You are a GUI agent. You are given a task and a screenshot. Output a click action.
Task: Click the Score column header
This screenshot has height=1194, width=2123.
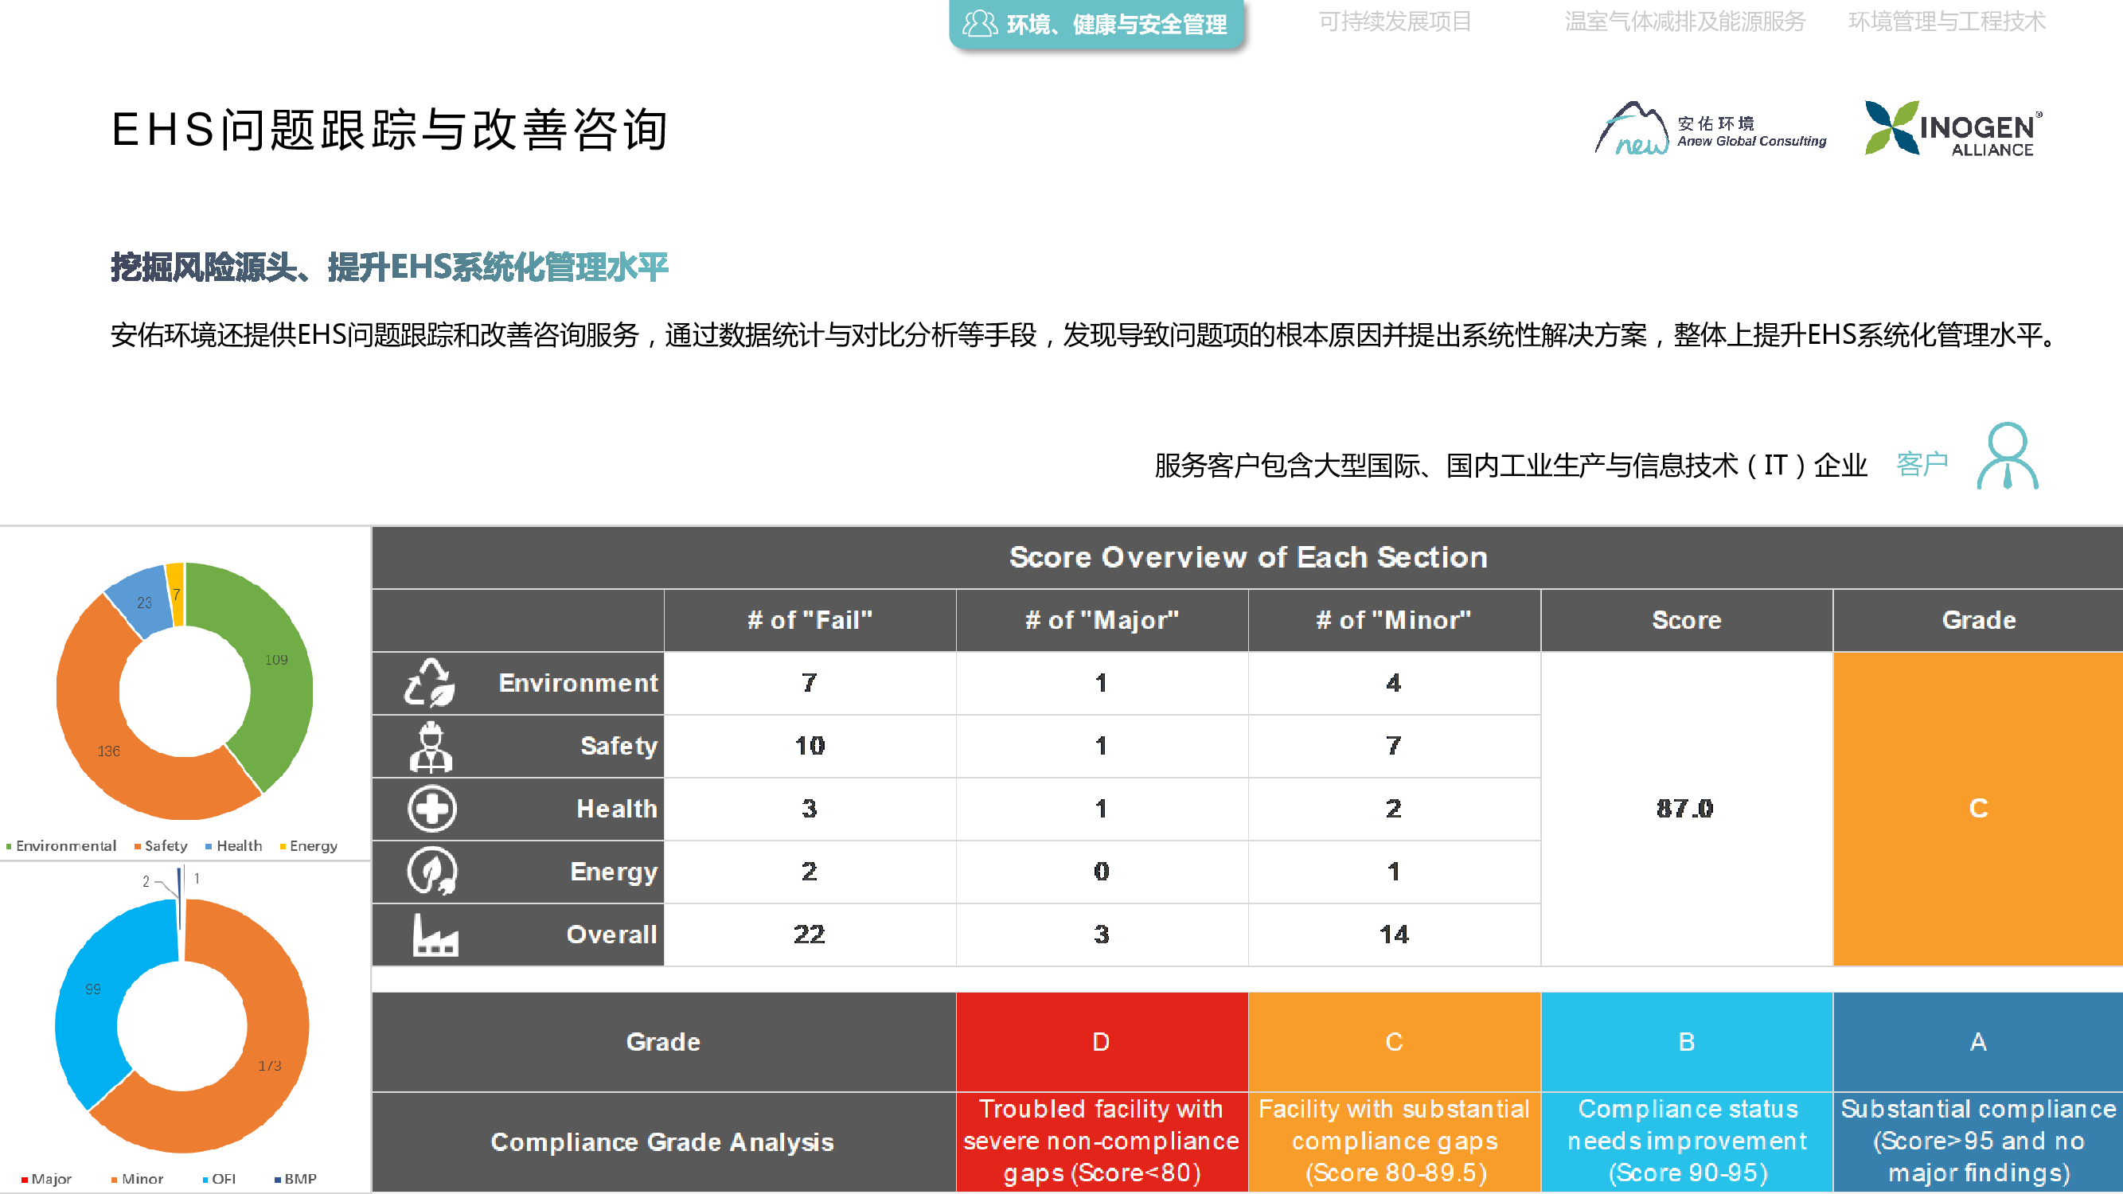[1686, 621]
